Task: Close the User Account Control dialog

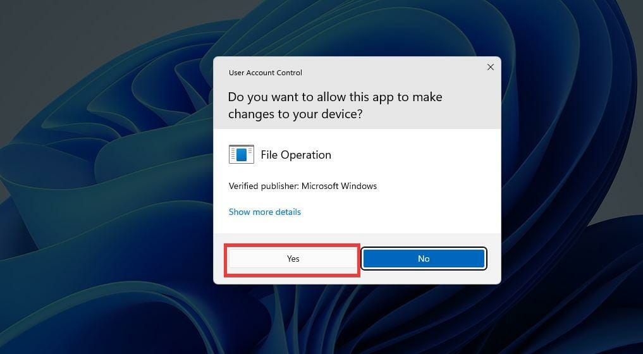Action: (x=490, y=67)
